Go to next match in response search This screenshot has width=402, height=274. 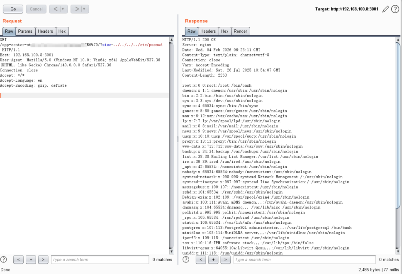click(x=226, y=259)
